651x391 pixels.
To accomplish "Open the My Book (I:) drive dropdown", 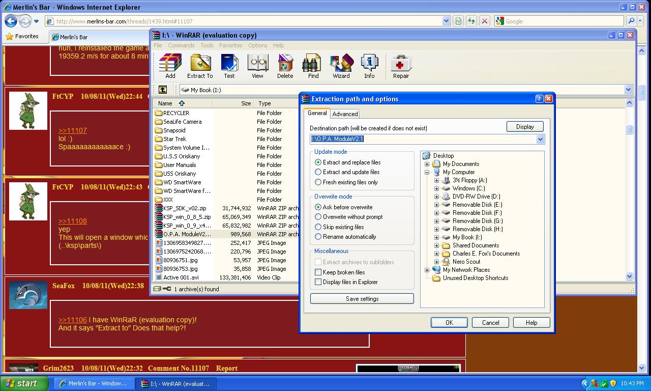I will 628,90.
